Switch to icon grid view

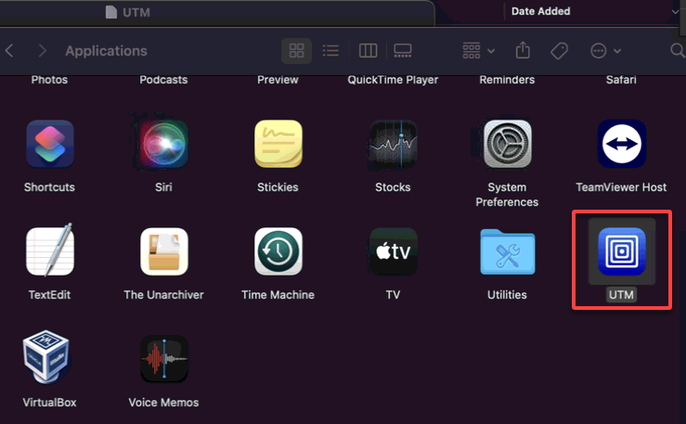(297, 50)
